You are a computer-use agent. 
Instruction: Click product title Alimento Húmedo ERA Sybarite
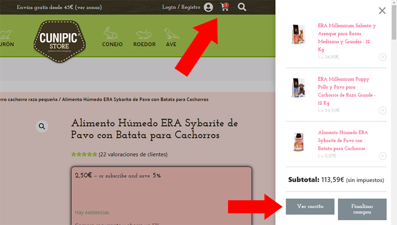tap(154, 129)
